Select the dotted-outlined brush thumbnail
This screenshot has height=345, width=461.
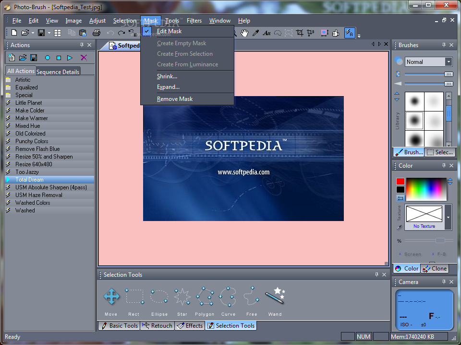pyautogui.click(x=414, y=121)
